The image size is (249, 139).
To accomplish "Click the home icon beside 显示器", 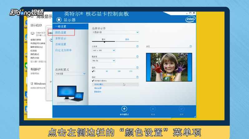I will click(59, 20).
